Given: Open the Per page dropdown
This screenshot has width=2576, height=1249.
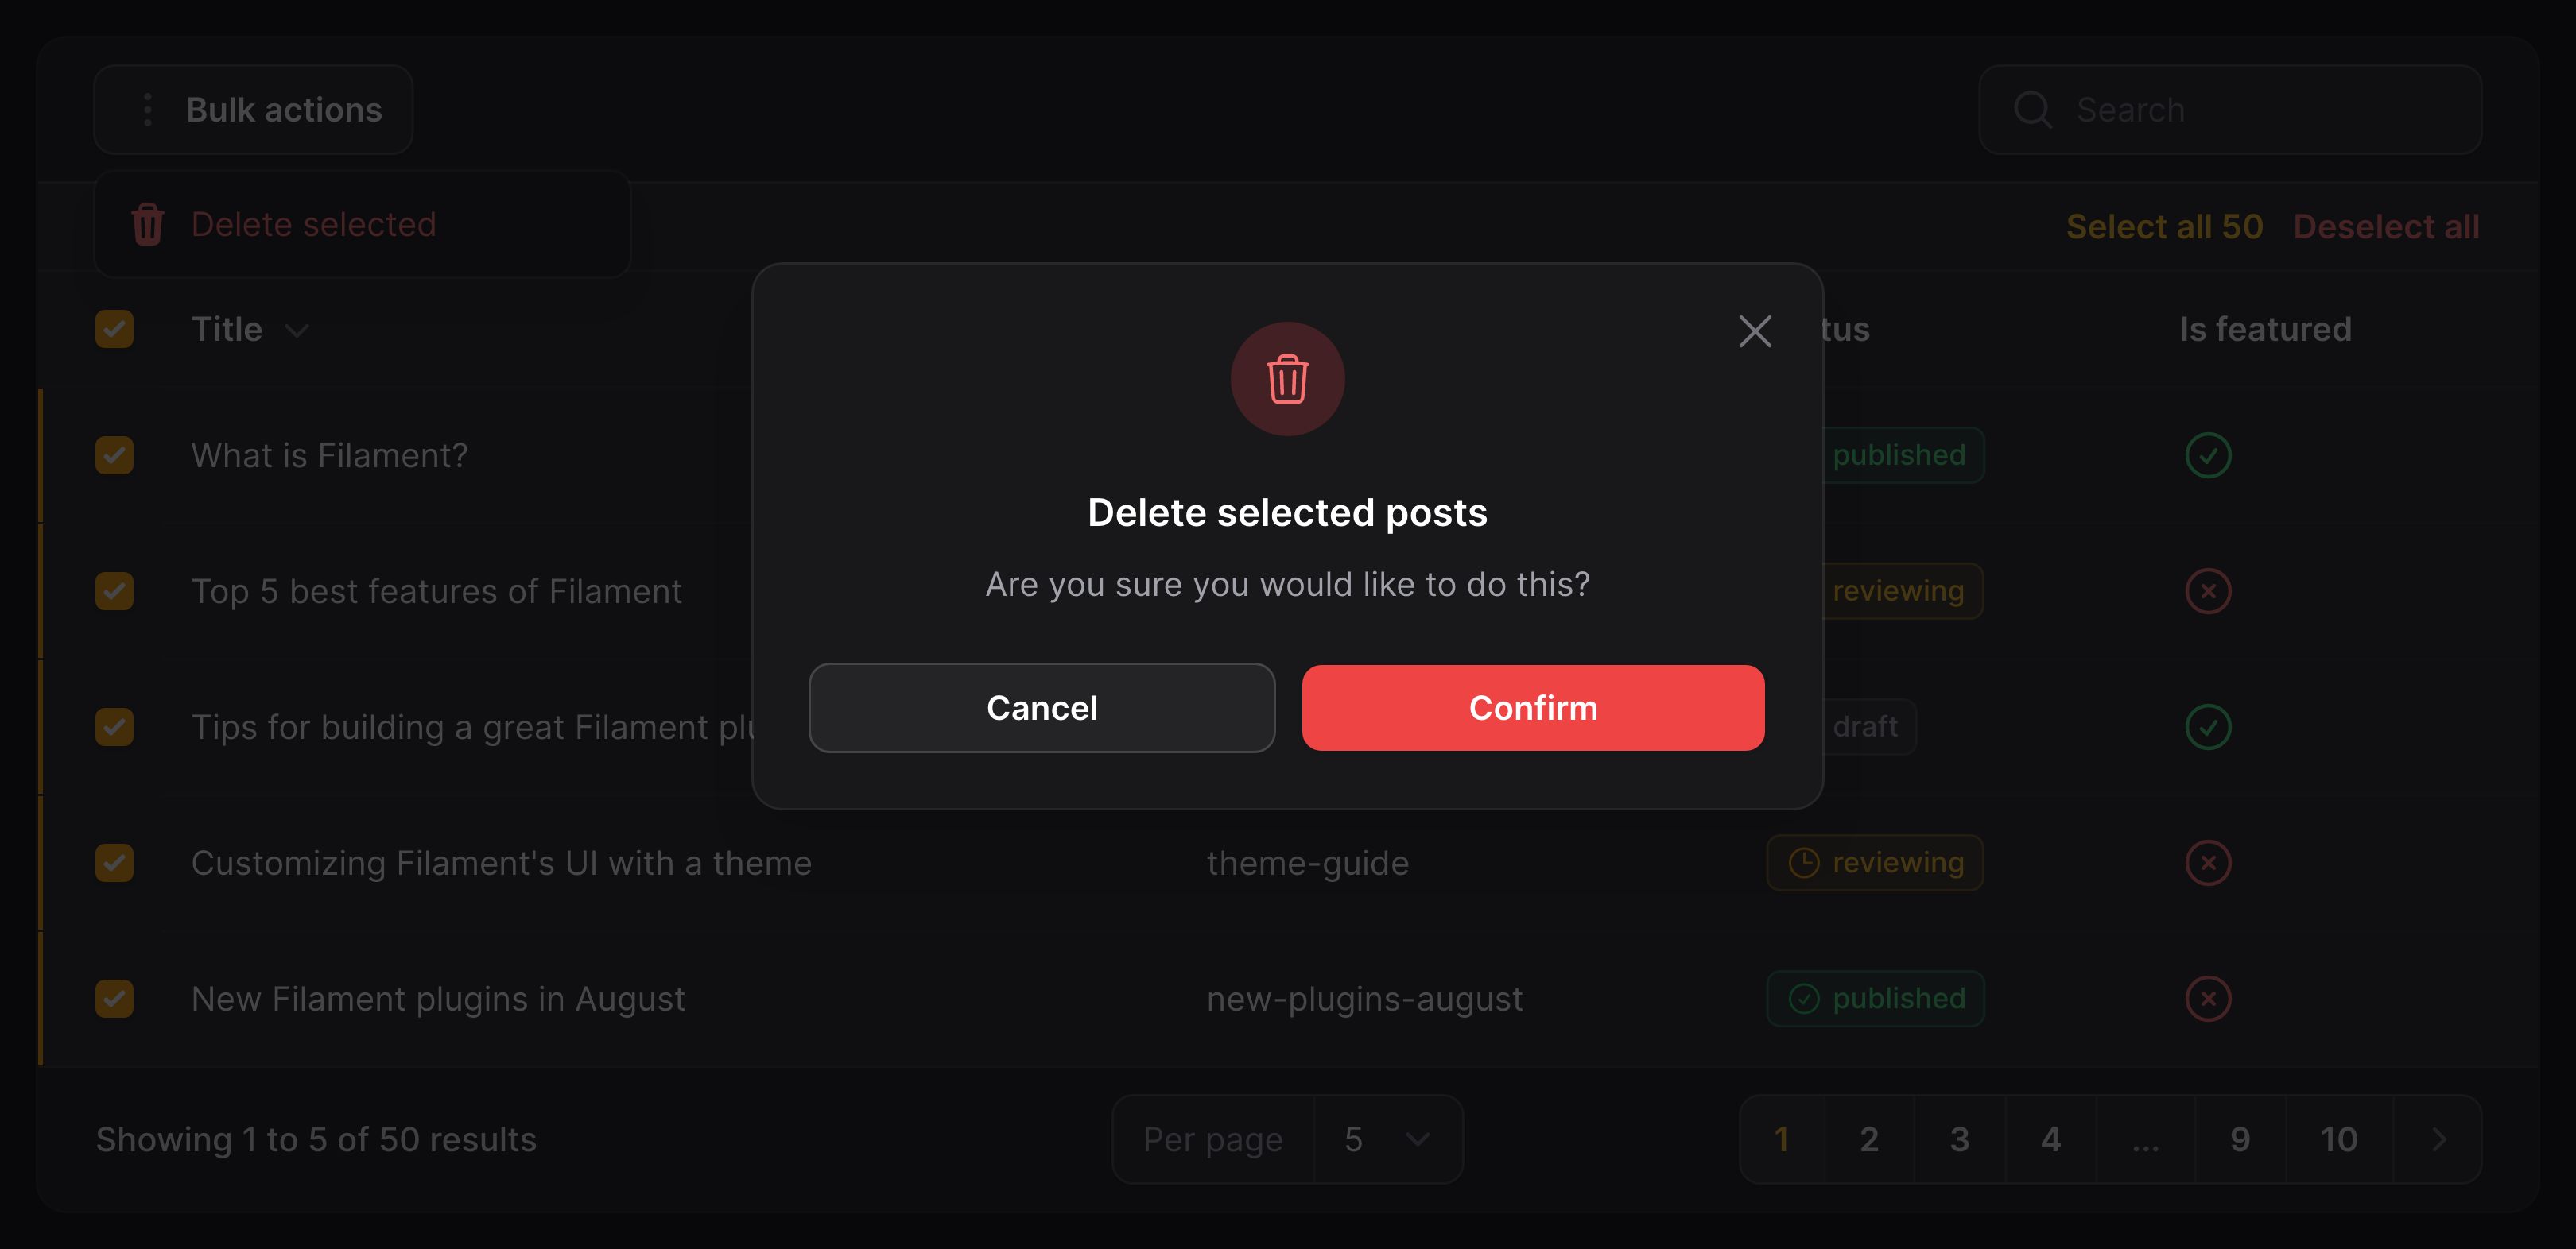Looking at the screenshot, I should 1387,1139.
